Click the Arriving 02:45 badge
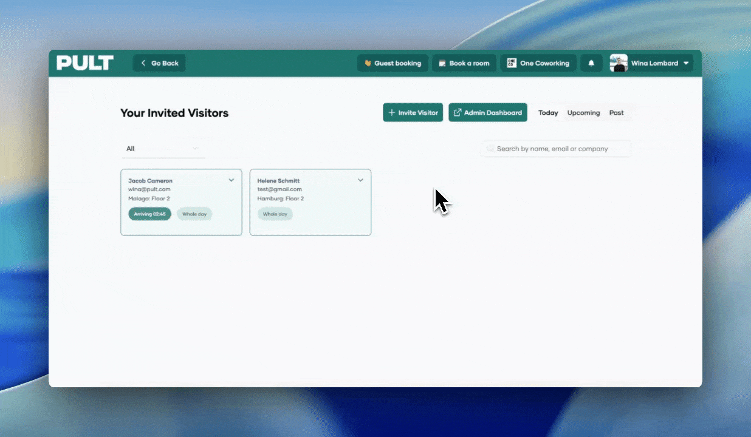The height and width of the screenshot is (437, 751). pos(149,214)
